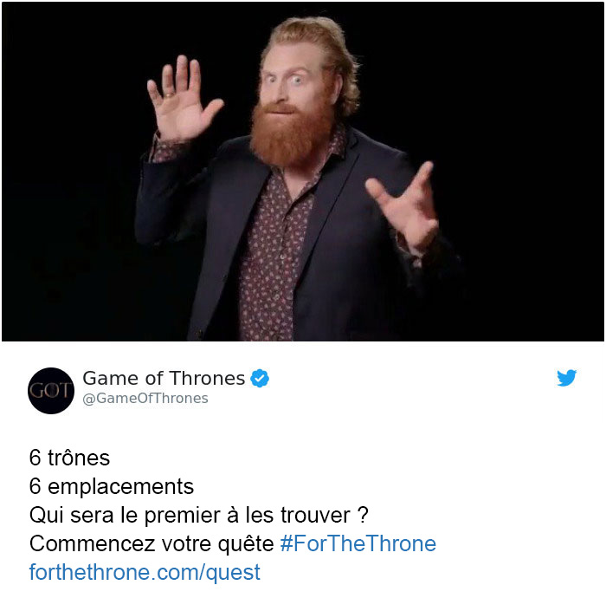This screenshot has width=606, height=611.
Task: Select the 'Qui sera le premier' sentence
Action: pos(198,515)
